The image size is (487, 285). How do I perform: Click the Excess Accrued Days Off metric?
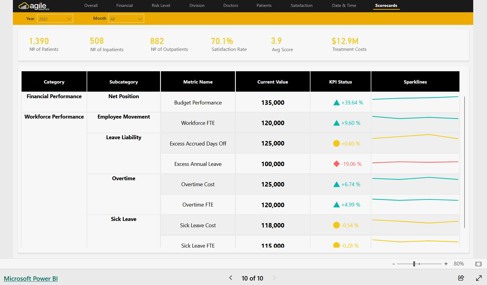coord(198,144)
